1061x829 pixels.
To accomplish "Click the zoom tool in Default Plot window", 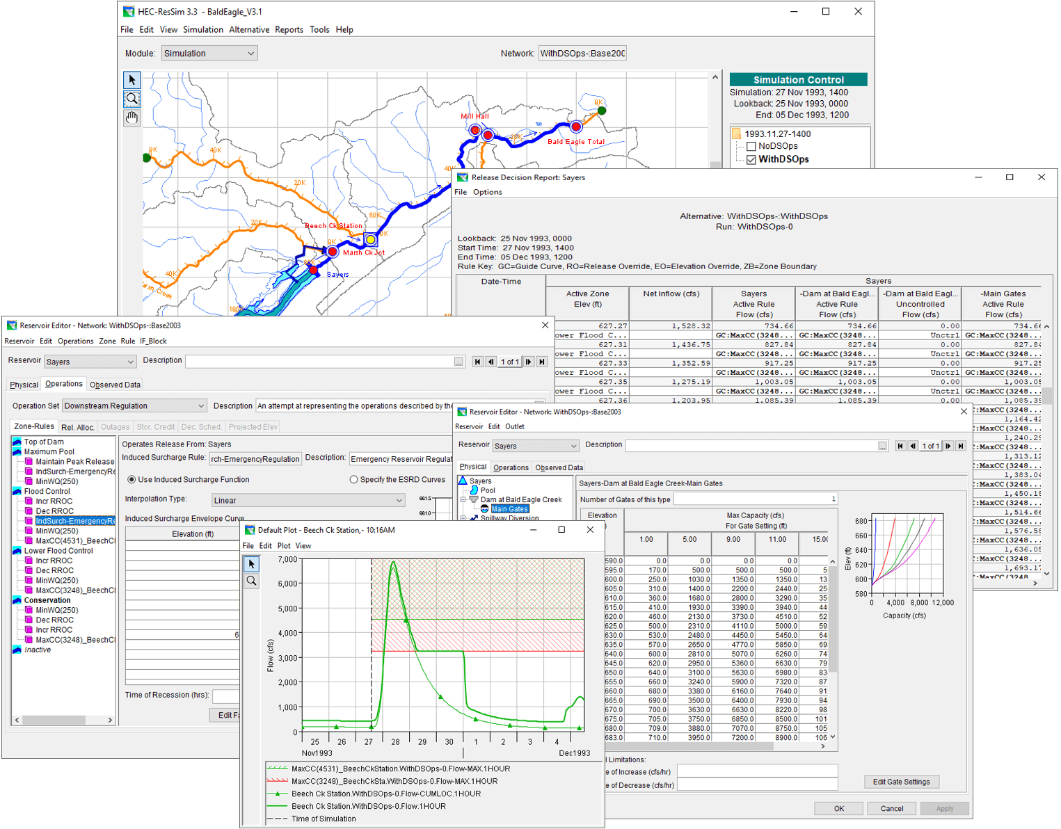I will [x=252, y=581].
